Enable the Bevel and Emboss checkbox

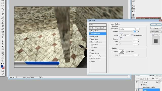click(90, 42)
